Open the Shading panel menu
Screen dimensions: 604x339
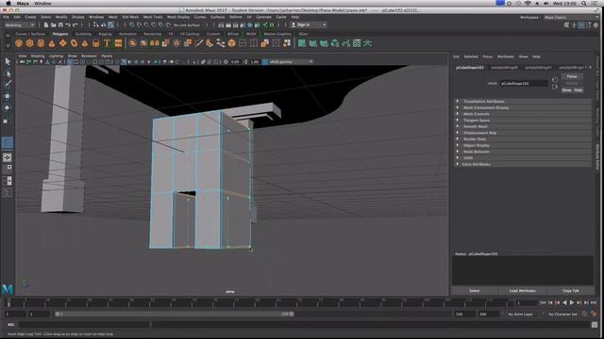click(x=38, y=56)
